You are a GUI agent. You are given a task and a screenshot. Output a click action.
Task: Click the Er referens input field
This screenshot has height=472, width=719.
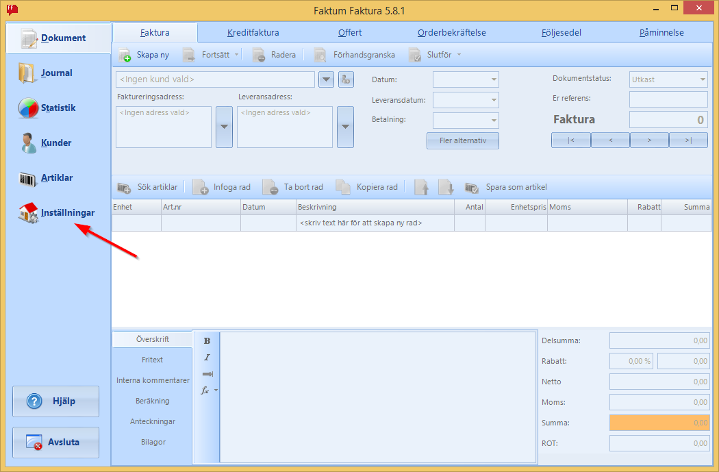pos(668,99)
